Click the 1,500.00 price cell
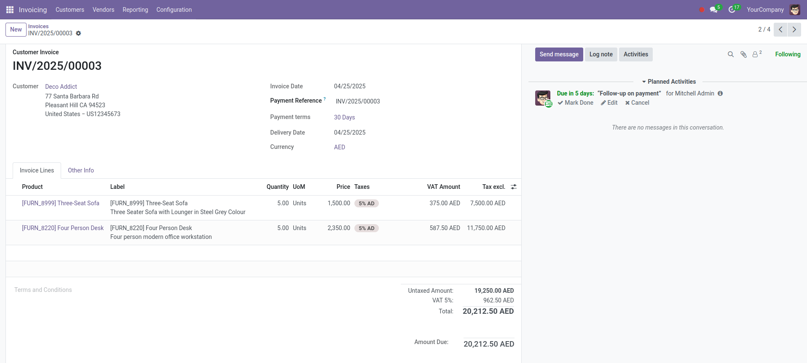The width and height of the screenshot is (807, 363). click(x=339, y=203)
